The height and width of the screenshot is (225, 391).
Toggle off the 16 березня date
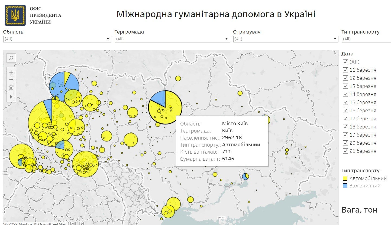pos(345,111)
